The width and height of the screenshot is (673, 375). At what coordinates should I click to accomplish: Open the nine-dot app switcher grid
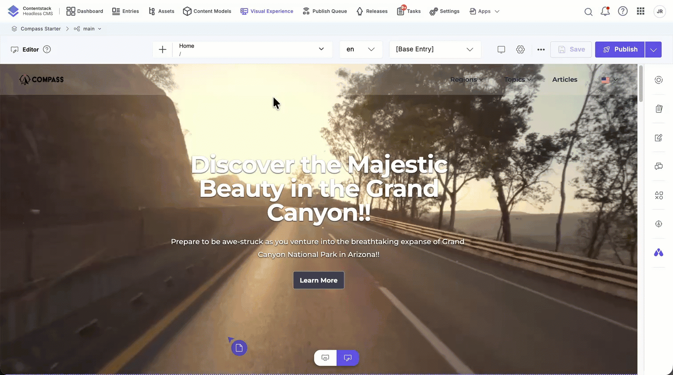click(x=641, y=11)
